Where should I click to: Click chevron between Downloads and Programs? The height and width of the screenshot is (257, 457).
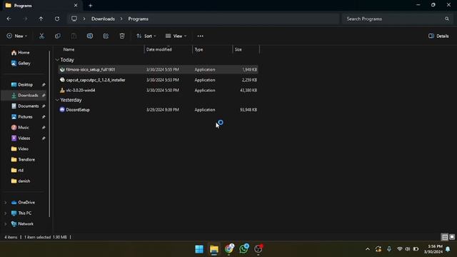[x=121, y=19]
